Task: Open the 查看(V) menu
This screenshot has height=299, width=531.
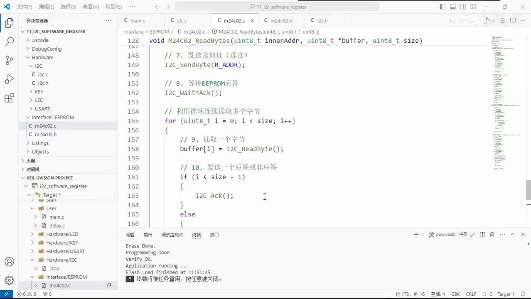Action: 91,7
